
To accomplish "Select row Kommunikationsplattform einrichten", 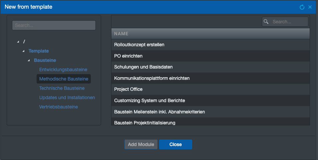I will tap(210, 78).
